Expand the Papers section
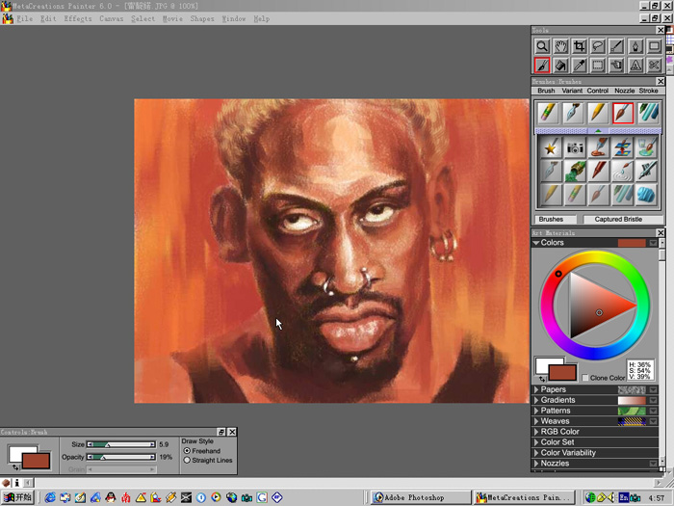Viewport: 674px width, 506px height. pos(536,389)
